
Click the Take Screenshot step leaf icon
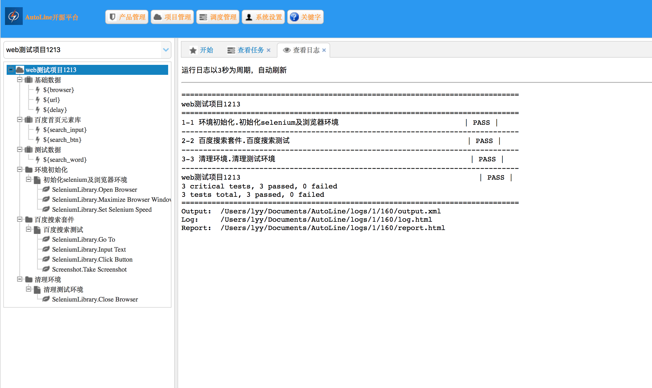46,269
